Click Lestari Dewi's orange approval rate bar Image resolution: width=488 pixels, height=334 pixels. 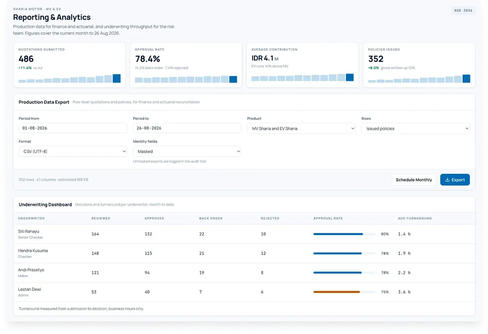(x=344, y=292)
